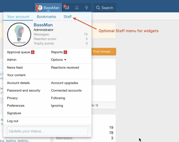Image resolution: width=179 pixels, height=142 pixels.
Task: Focus the Update your status field
Action: click(x=47, y=131)
